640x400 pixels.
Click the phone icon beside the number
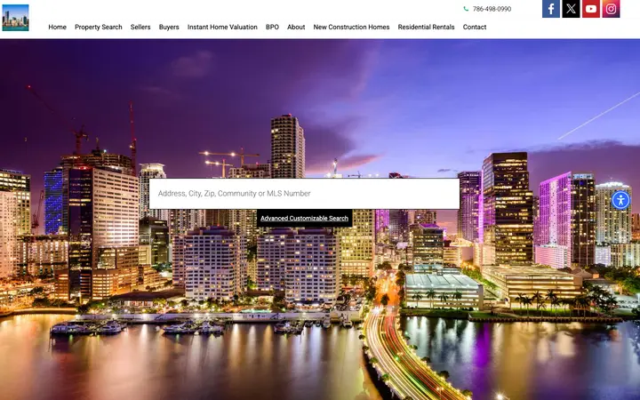tap(466, 9)
